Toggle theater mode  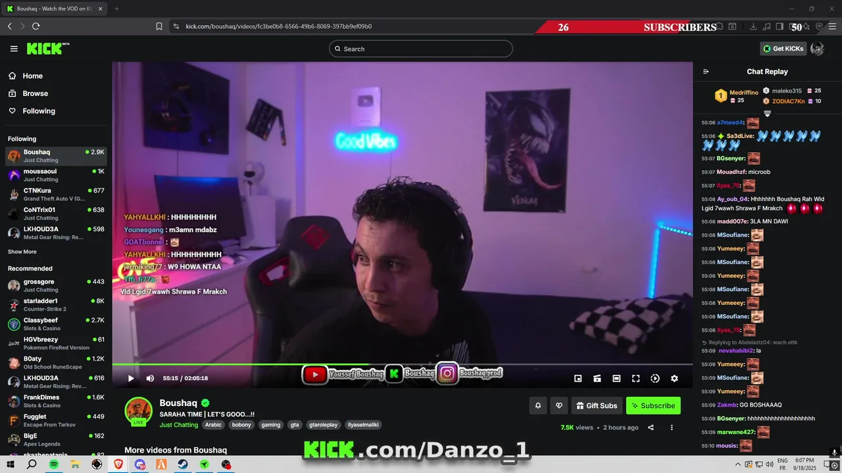tap(616, 378)
